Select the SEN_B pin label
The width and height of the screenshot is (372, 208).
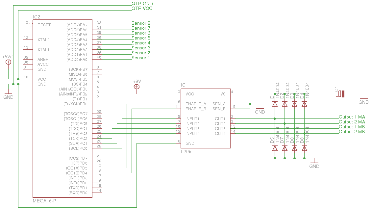click(219, 109)
